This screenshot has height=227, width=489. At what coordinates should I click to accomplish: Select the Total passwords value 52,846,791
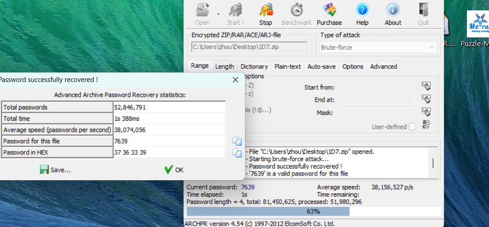(169, 108)
